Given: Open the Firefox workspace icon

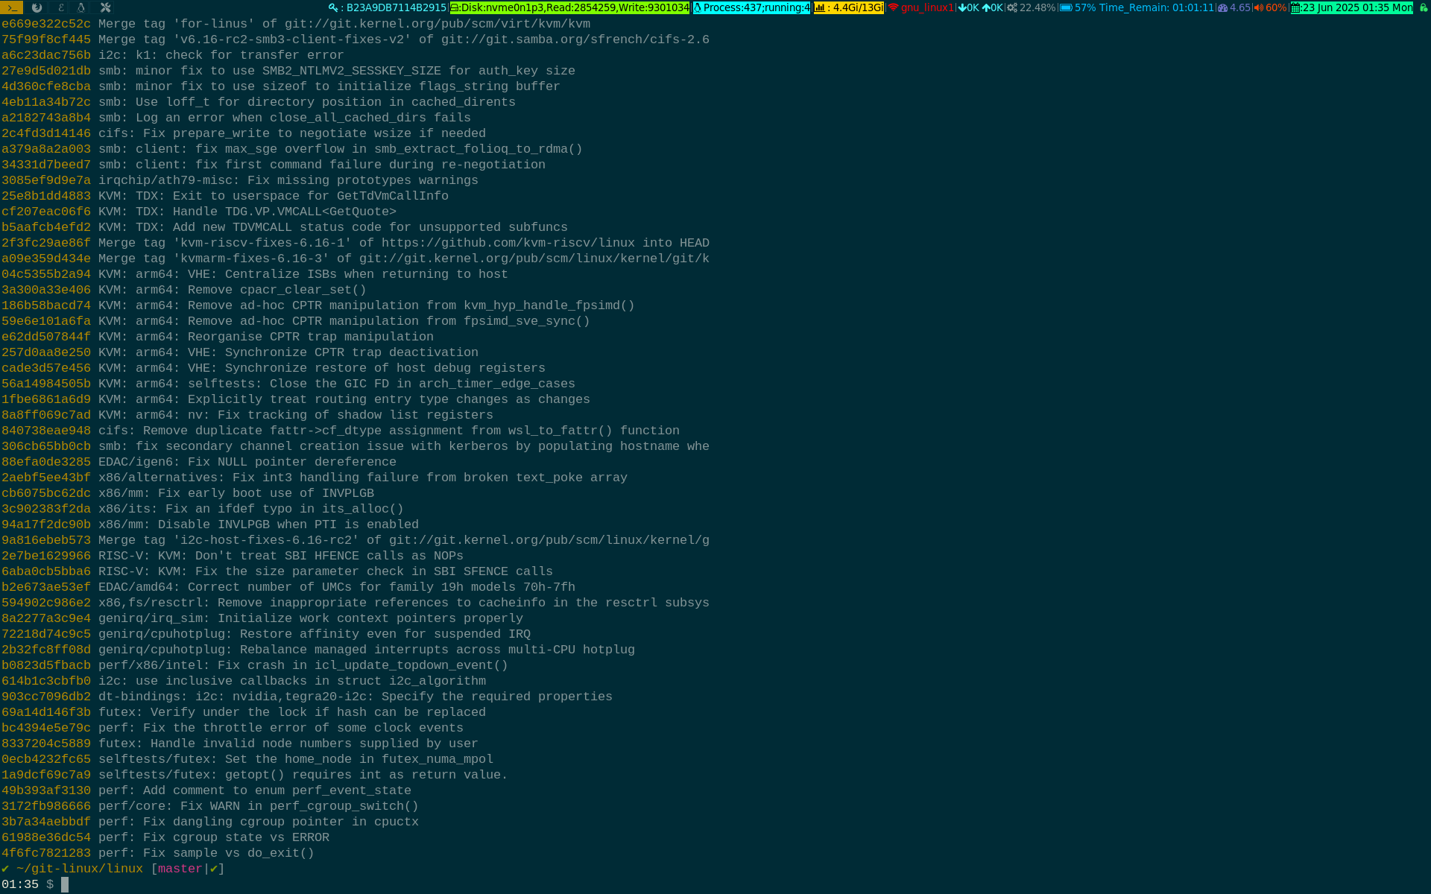Looking at the screenshot, I should pos(36,7).
